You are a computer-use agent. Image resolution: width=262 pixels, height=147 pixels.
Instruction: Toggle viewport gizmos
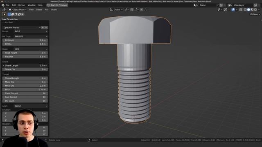225,10
